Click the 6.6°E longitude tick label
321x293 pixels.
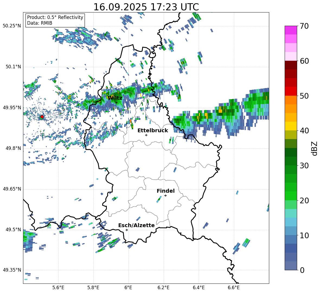234,288
